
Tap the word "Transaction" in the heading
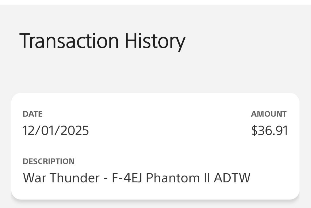[x=69, y=41]
